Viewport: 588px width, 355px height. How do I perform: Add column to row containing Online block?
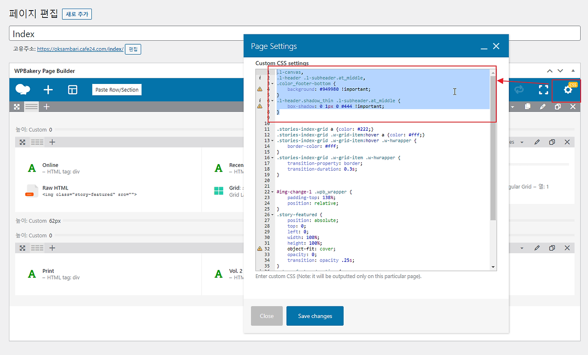[52, 142]
